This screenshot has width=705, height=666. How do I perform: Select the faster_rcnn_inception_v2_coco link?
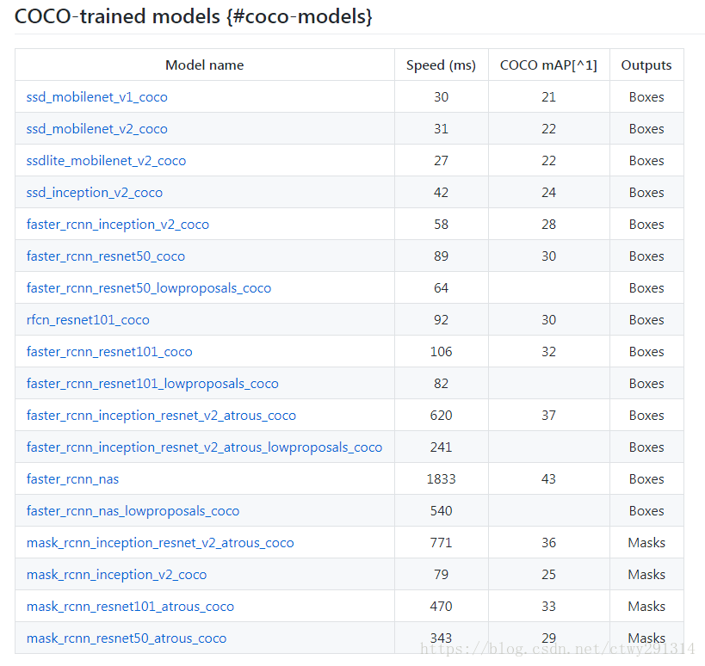[118, 225]
